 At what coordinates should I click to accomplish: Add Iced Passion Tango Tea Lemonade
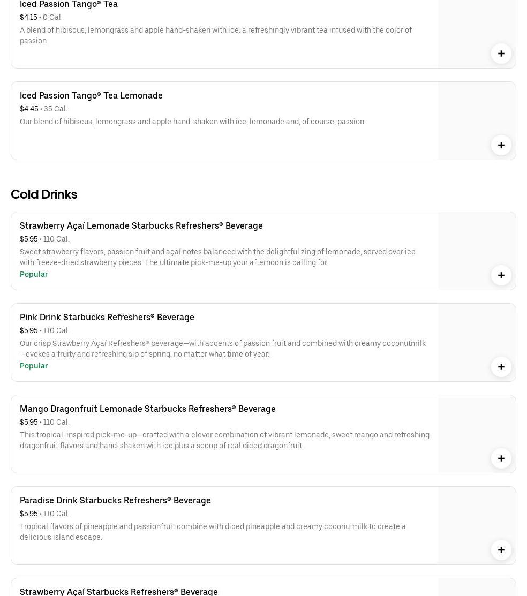(501, 145)
